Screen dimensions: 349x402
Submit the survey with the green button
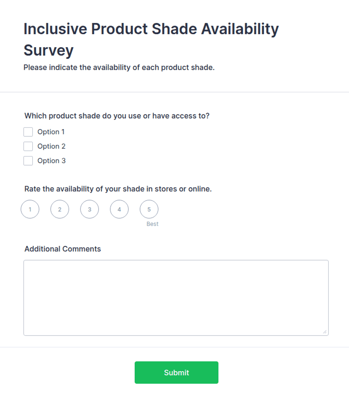point(176,372)
